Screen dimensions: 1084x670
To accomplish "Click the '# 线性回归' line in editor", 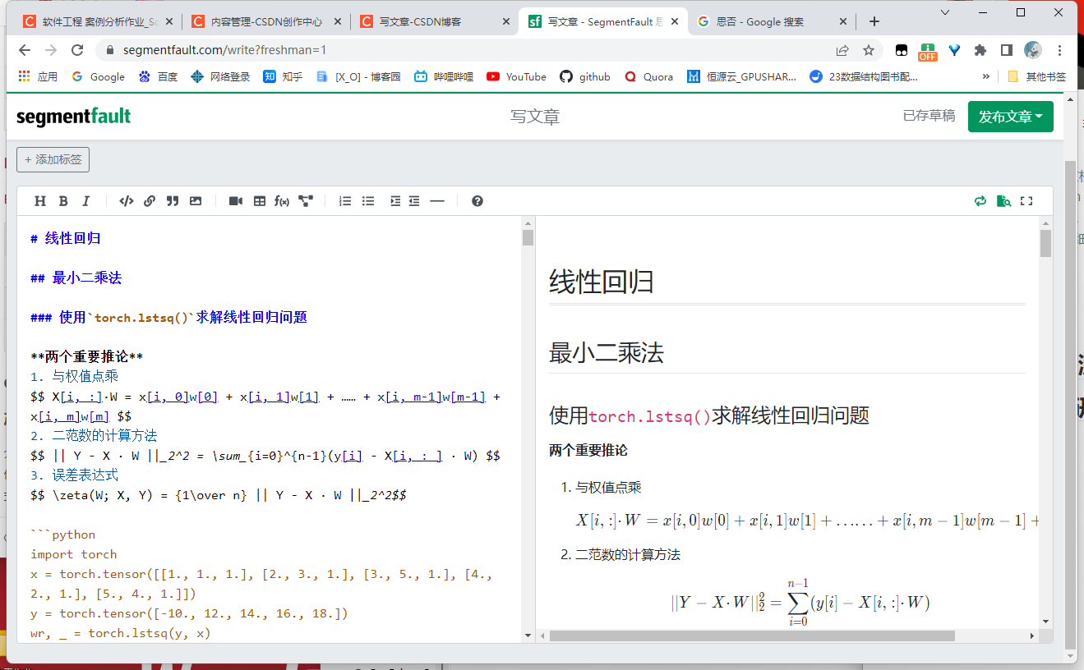I will point(66,239).
